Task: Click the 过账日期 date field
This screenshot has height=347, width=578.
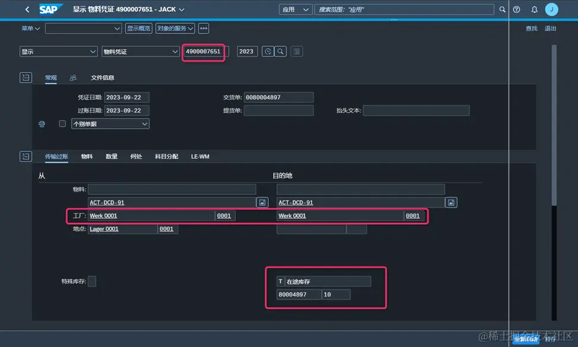Action: (x=127, y=111)
